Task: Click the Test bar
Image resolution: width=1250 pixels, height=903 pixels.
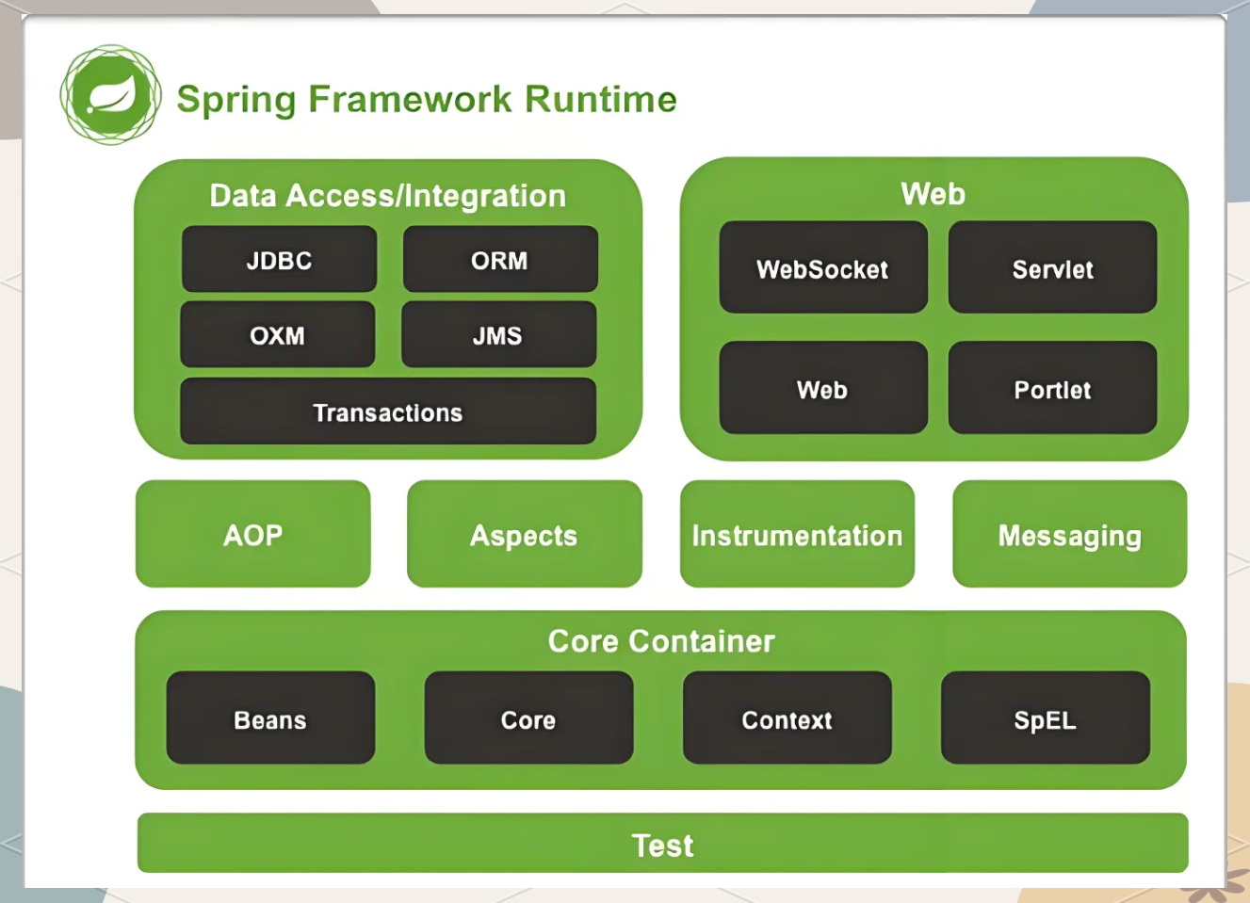Action: (663, 843)
